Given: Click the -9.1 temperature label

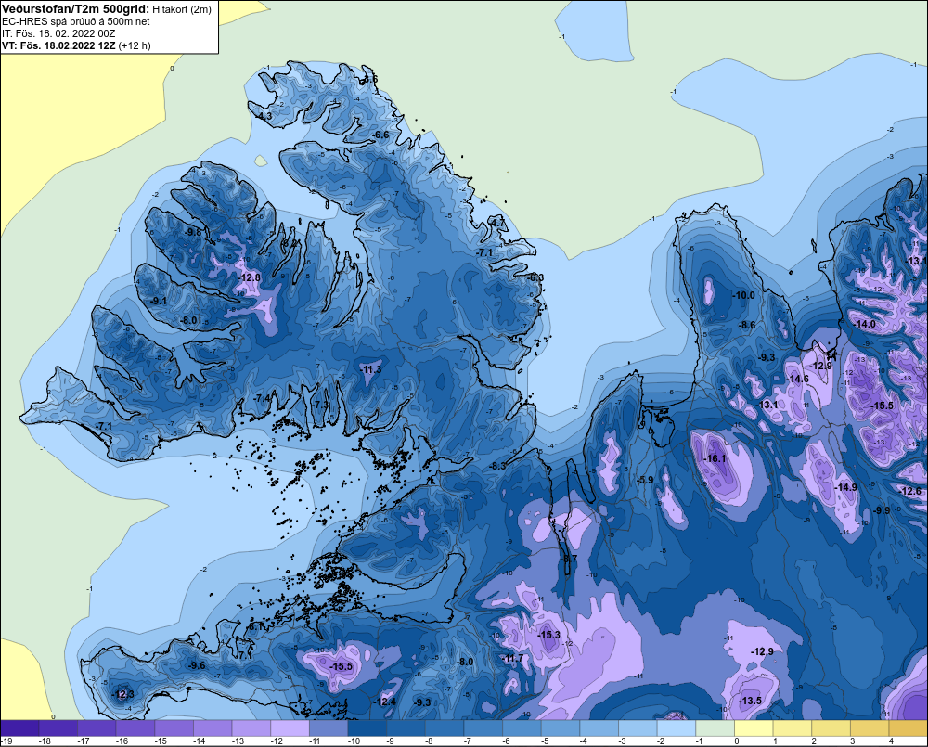Looking at the screenshot, I should pos(159,301).
